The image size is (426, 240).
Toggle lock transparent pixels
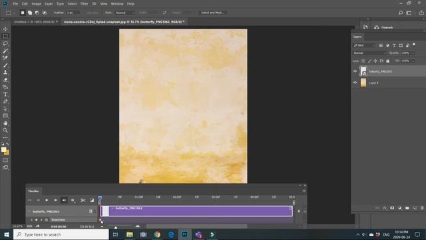coord(363,61)
